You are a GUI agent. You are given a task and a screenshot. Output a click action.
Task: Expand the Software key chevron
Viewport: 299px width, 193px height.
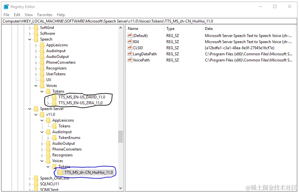tap(30, 33)
